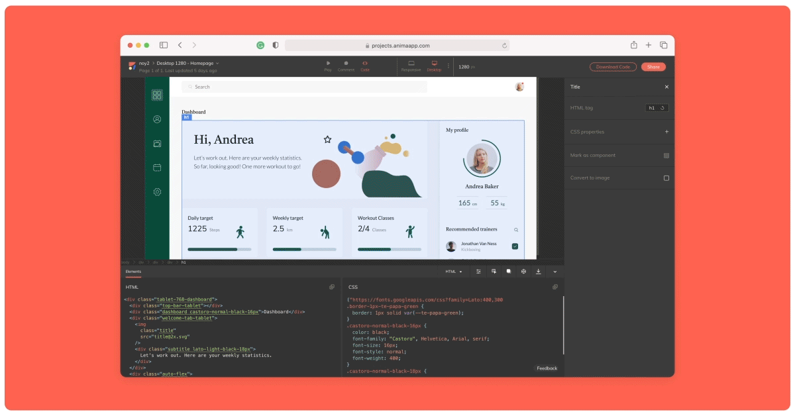Select the Responsive view
This screenshot has width=795, height=416.
(x=411, y=66)
